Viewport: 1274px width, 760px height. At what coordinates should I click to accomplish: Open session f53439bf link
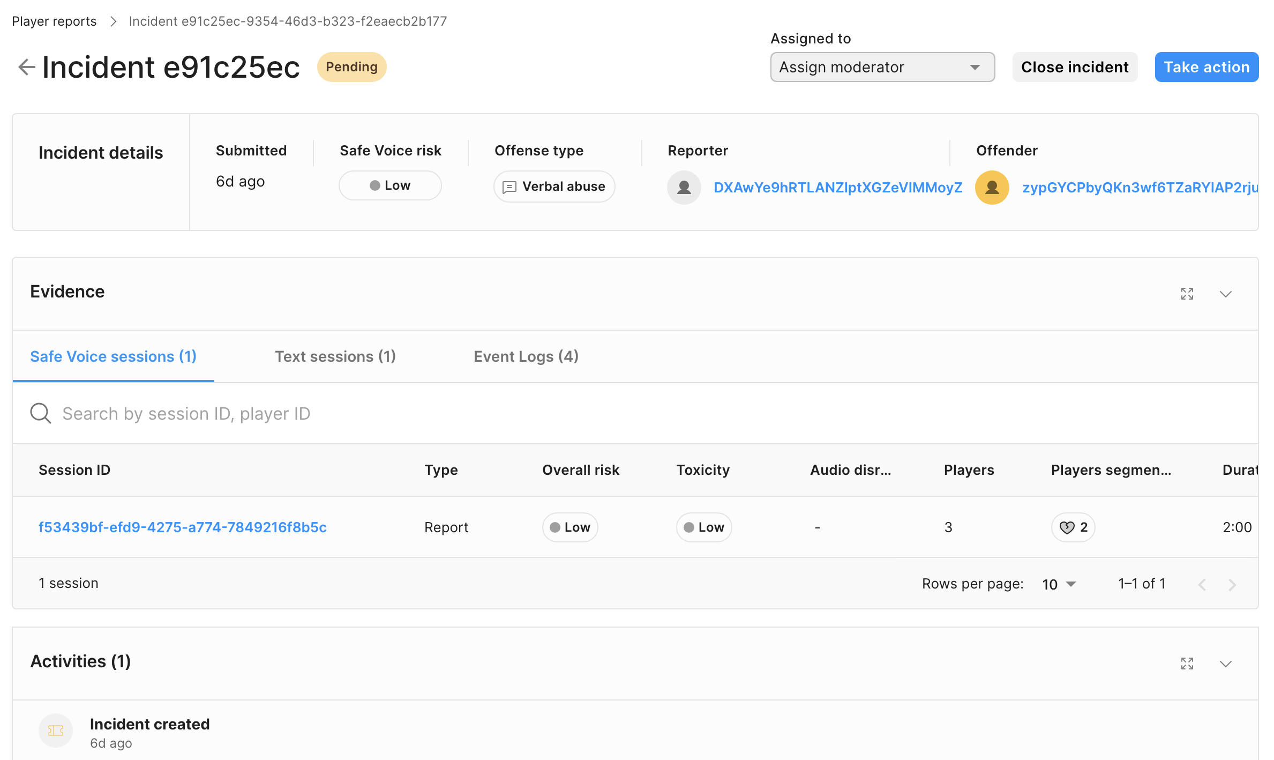(x=182, y=527)
